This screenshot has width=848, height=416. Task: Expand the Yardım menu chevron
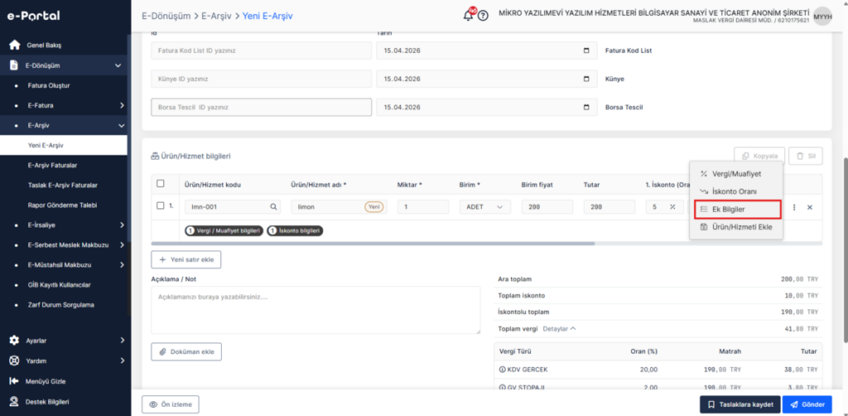[x=122, y=361]
